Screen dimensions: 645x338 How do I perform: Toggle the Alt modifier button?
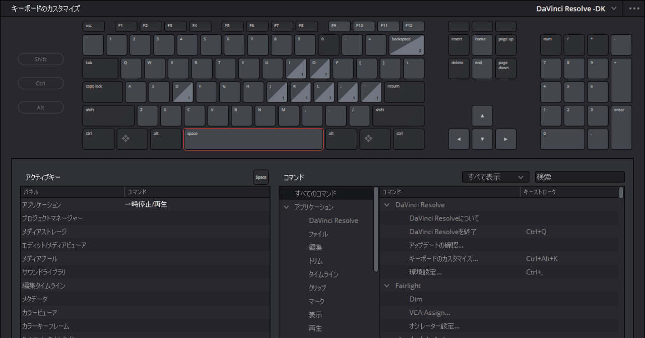coord(41,107)
